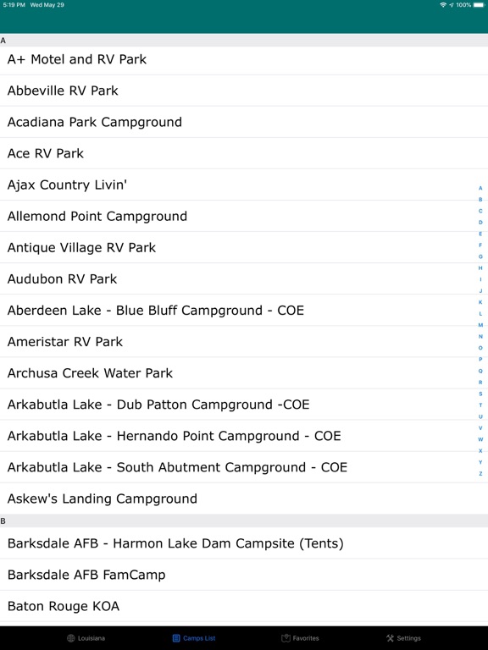Viewport: 488px width, 650px height.
Task: Select Archusa Creek Water Park
Action: pyautogui.click(x=244, y=373)
